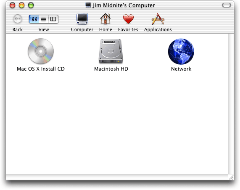Click the Home label in toolbar

click(105, 29)
